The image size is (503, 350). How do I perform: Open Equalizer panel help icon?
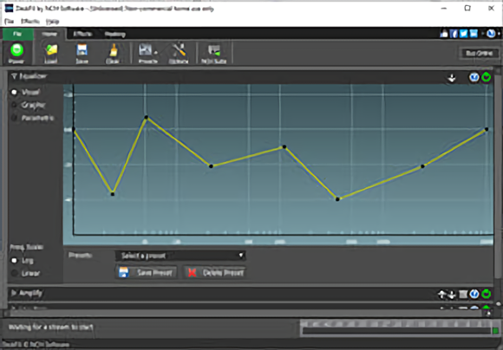click(474, 77)
